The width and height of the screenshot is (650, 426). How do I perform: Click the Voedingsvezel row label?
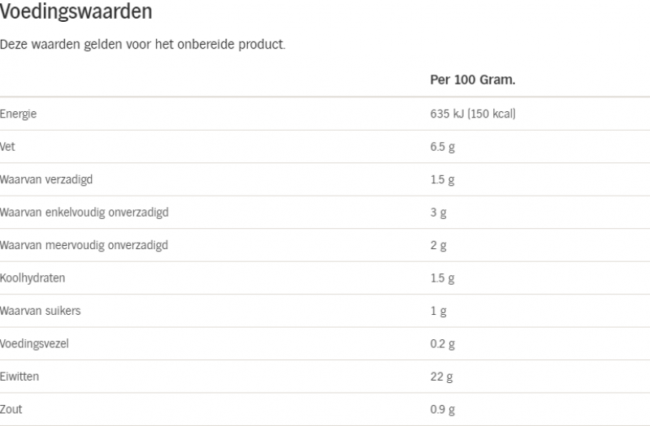coord(34,343)
